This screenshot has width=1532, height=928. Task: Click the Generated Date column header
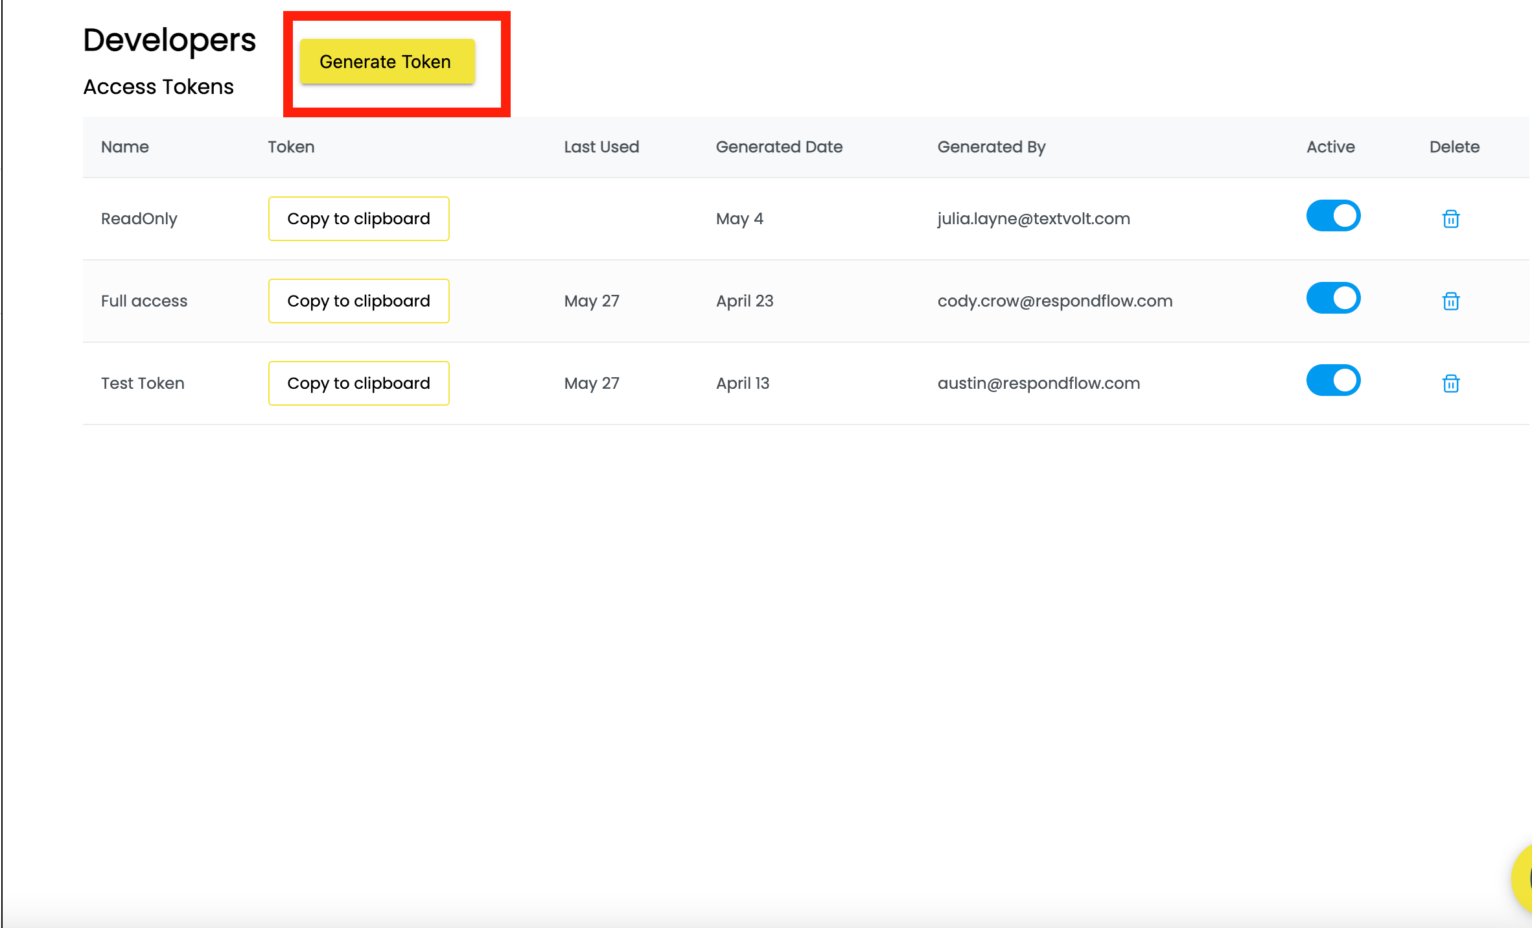coord(779,147)
